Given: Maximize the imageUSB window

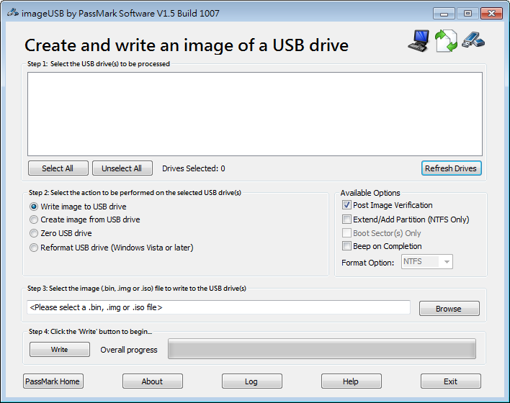Looking at the screenshot, I should pyautogui.click(x=467, y=14).
